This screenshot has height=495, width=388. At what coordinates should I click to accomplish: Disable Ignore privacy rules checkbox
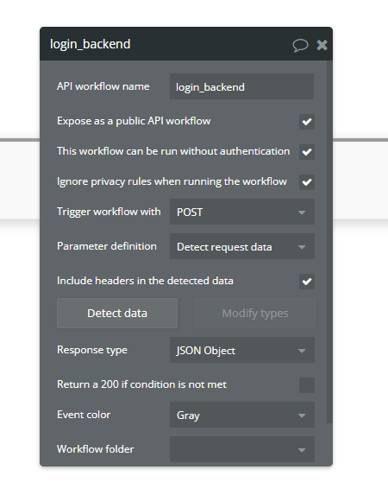pyautogui.click(x=307, y=182)
